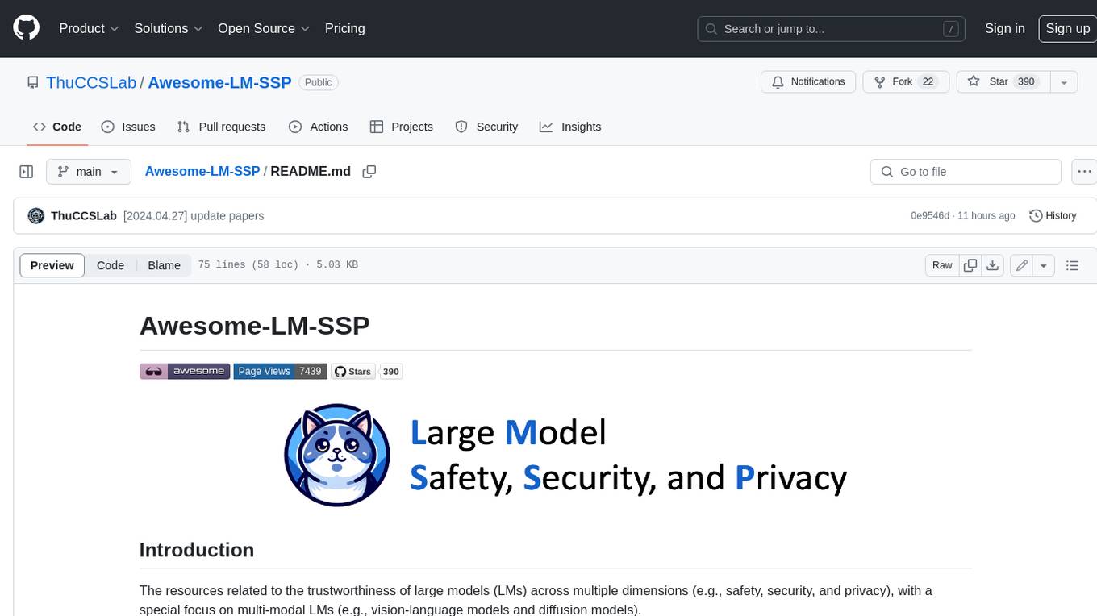Screen dimensions: 1097x616
Task: Open the Notifications button
Action: coord(808,81)
